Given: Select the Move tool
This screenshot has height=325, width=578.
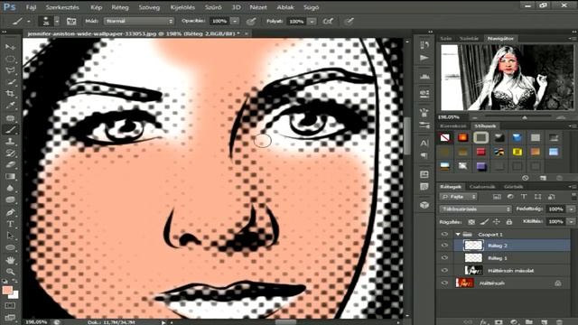Looking at the screenshot, I should [x=10, y=47].
